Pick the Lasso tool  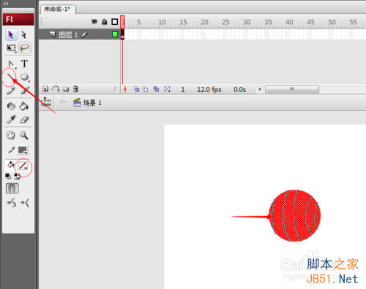click(25, 47)
